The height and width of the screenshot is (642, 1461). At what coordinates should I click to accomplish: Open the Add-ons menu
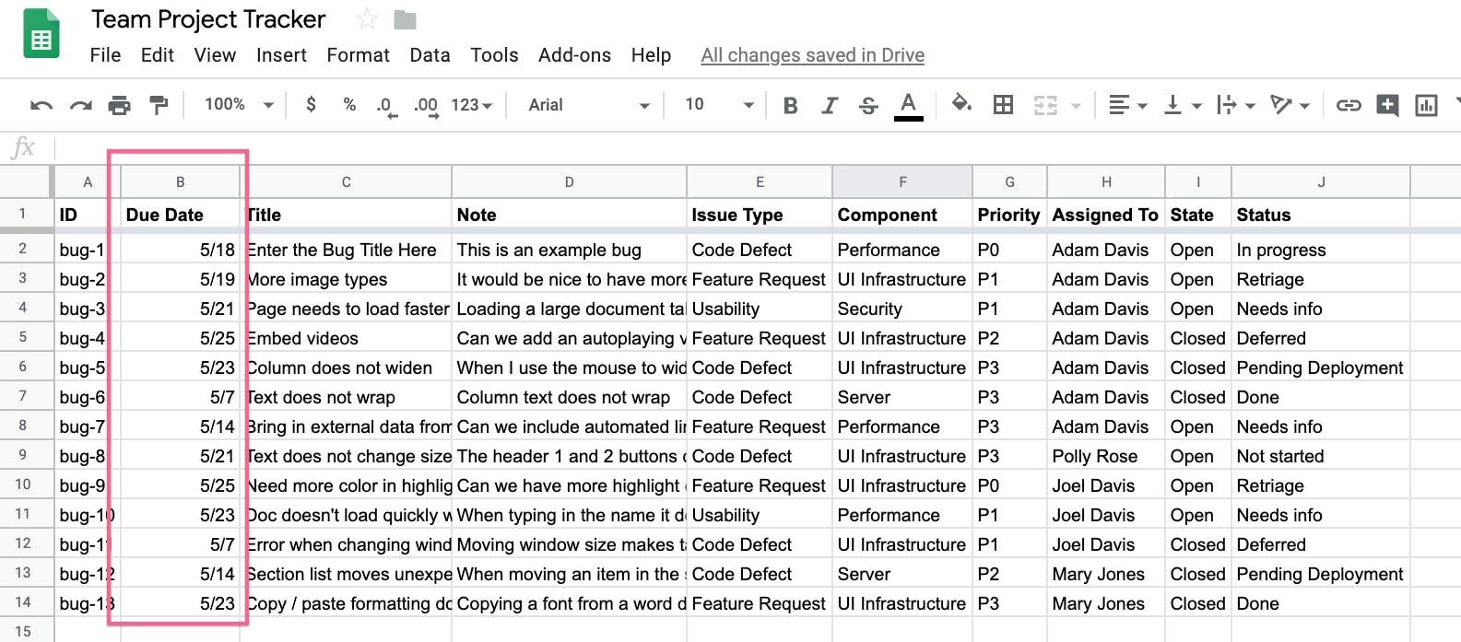point(574,55)
